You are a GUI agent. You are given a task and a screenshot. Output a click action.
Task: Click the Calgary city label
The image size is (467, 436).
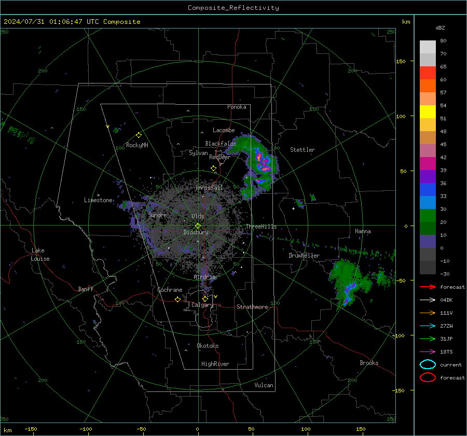(202, 305)
